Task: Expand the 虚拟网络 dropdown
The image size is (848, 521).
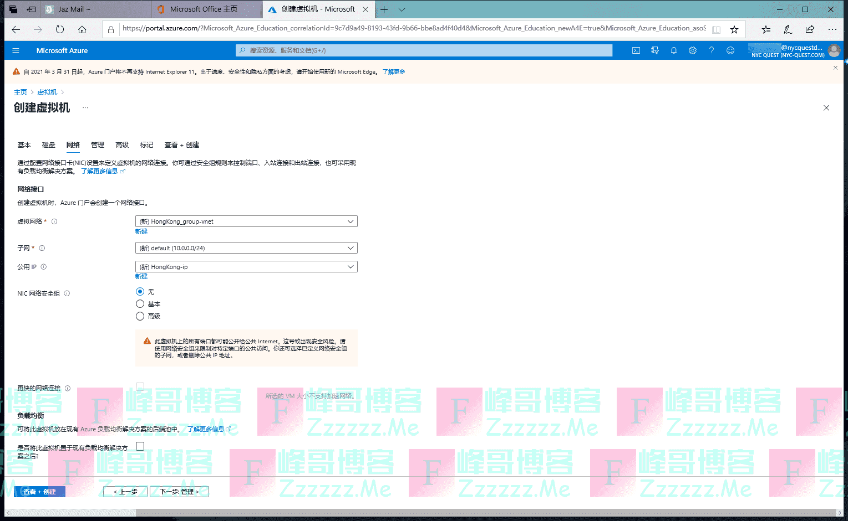Action: (x=246, y=221)
